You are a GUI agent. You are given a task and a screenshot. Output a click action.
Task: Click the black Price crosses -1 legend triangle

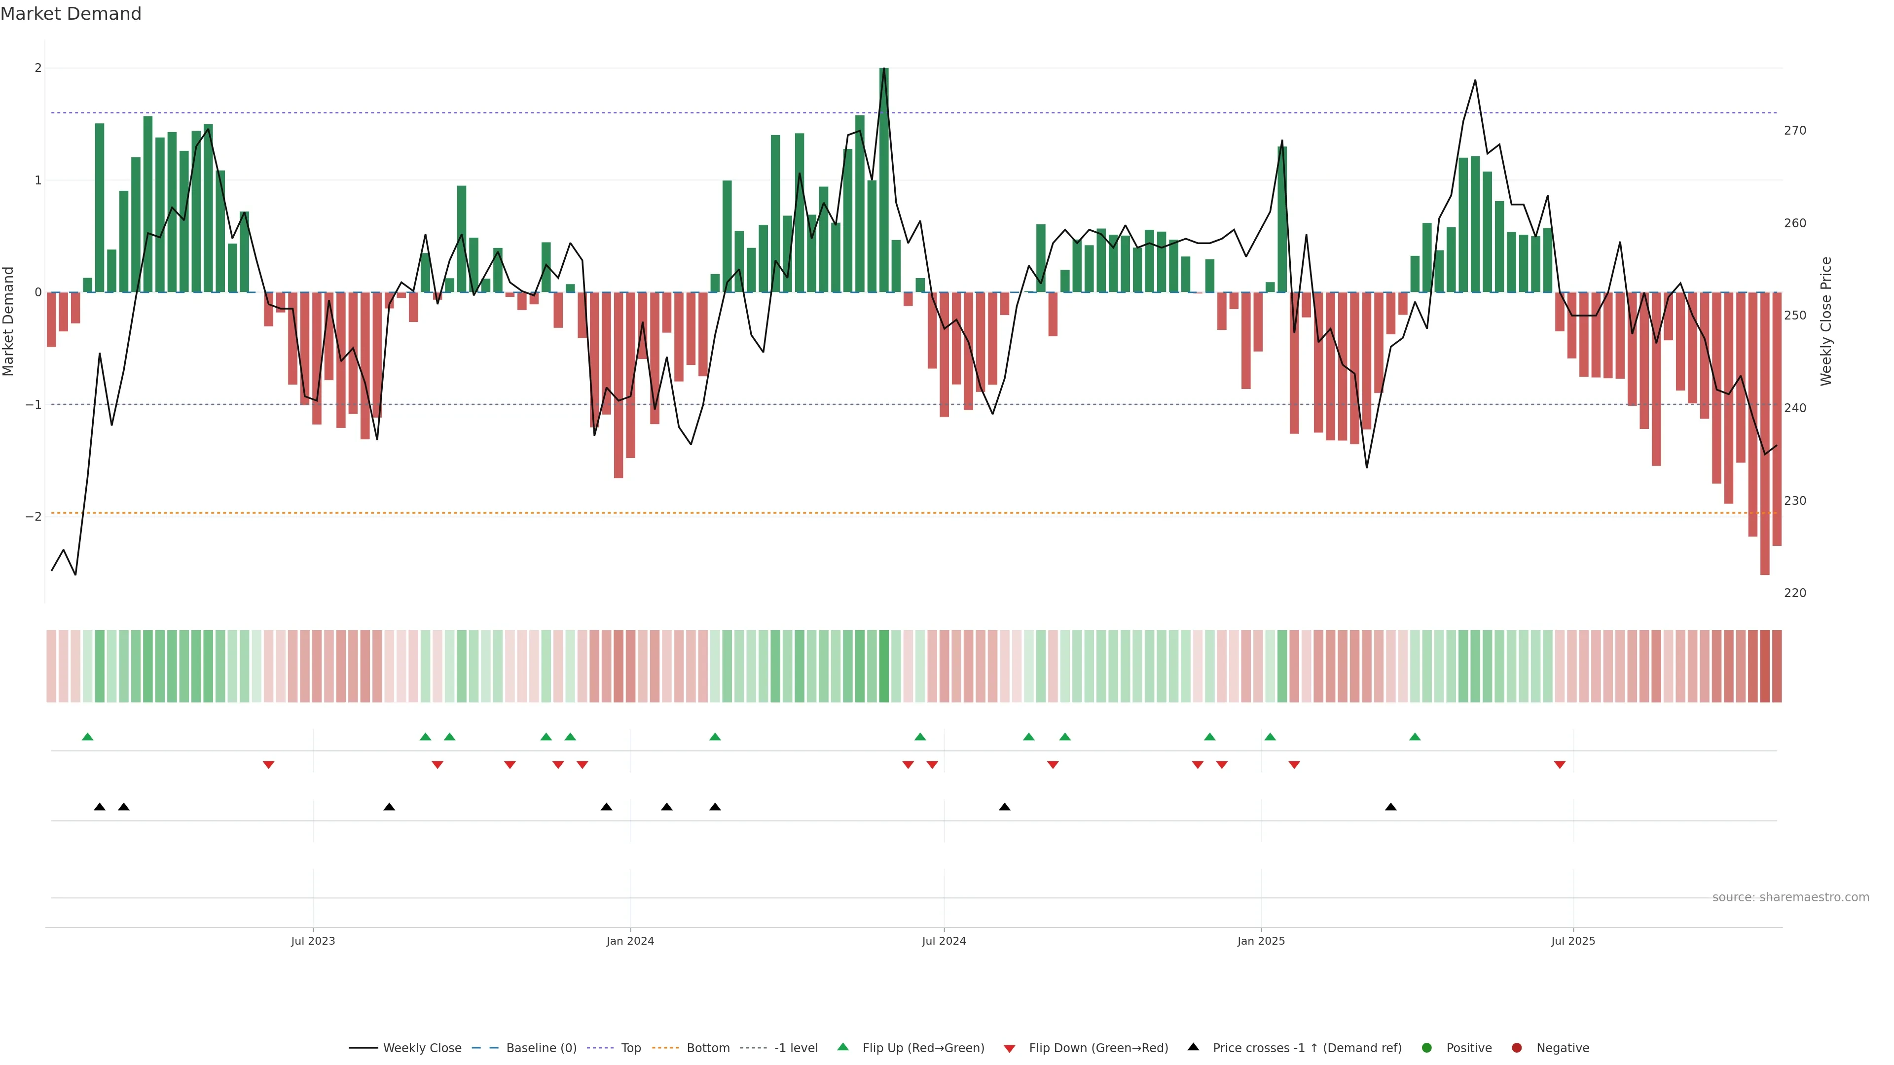click(x=1193, y=1047)
